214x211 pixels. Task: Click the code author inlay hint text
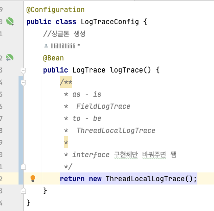[65, 46]
